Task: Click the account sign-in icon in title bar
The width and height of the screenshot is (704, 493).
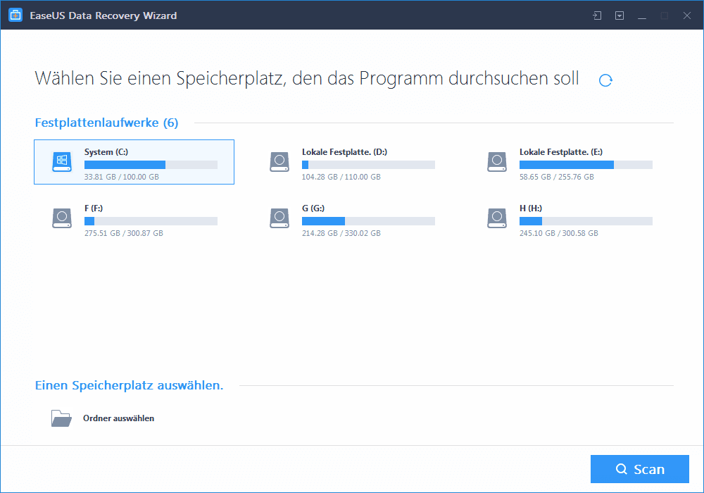Action: click(596, 15)
